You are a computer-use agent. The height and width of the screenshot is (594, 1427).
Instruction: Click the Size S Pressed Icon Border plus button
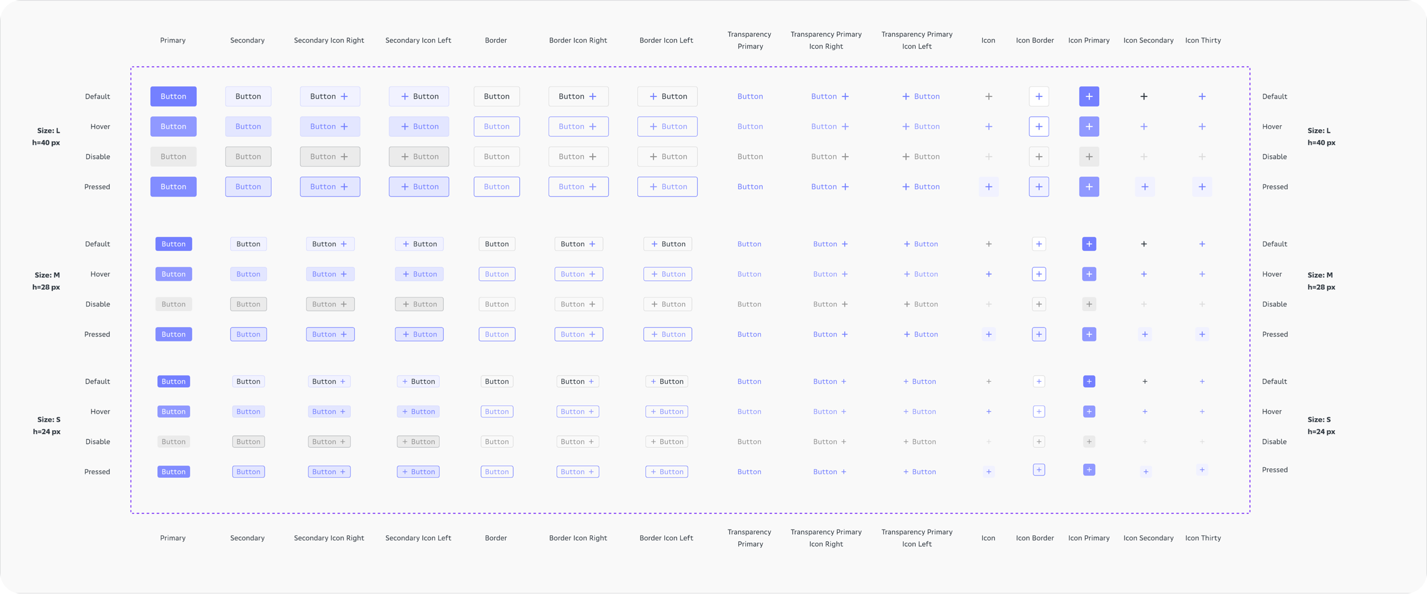click(x=1039, y=469)
